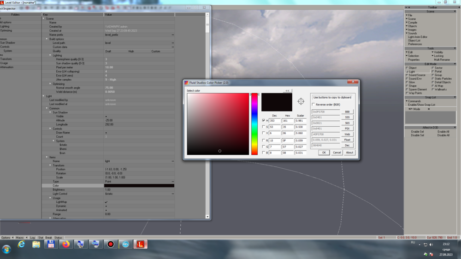Open the Light Anim Editor
Image resolution: width=461 pixels, height=259 pixels.
418,37
